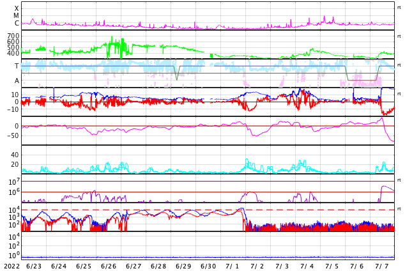Click the 20 axis label

tap(15, 164)
